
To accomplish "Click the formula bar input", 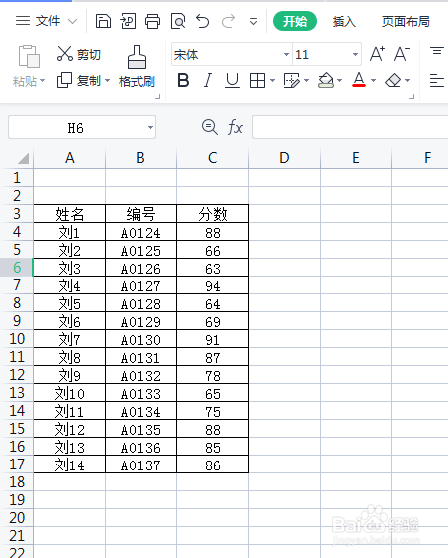I will click(x=350, y=127).
